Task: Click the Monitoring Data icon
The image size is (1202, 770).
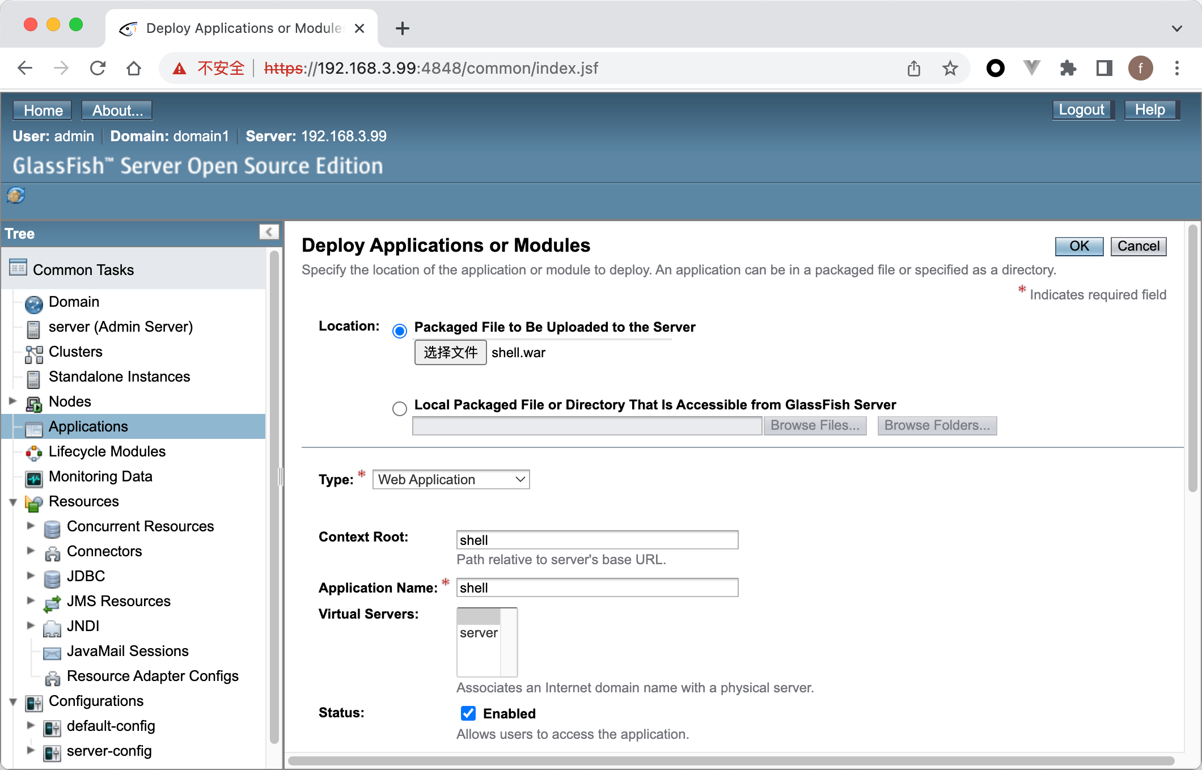Action: [33, 478]
